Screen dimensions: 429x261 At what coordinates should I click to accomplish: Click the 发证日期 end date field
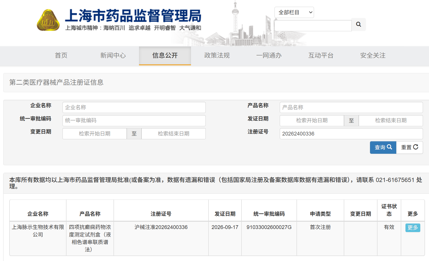pyautogui.click(x=391, y=120)
